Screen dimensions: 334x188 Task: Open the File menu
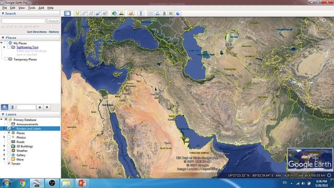[5, 8]
